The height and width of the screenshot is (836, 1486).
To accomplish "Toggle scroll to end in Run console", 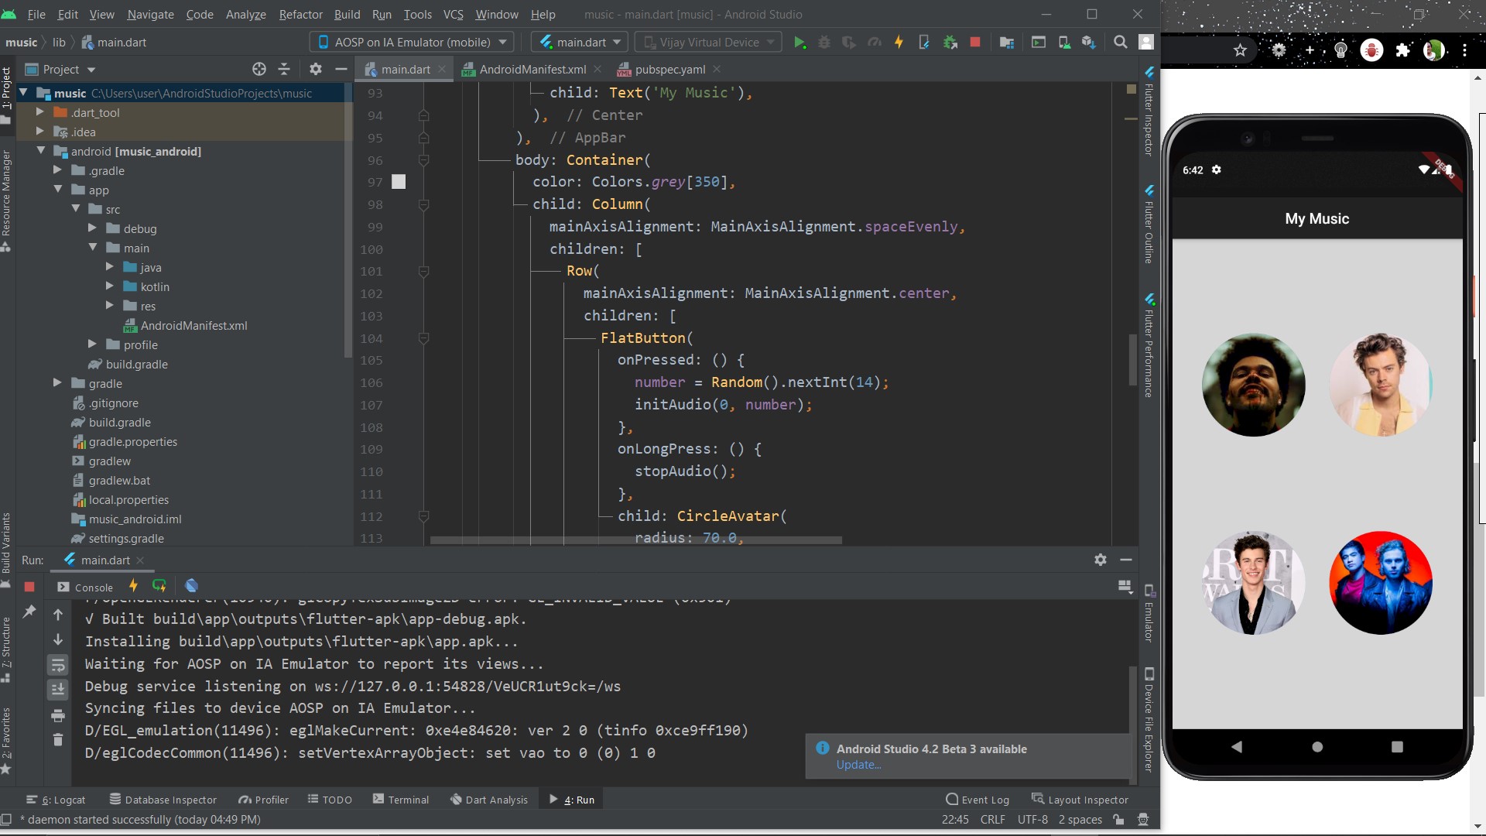I will click(58, 690).
